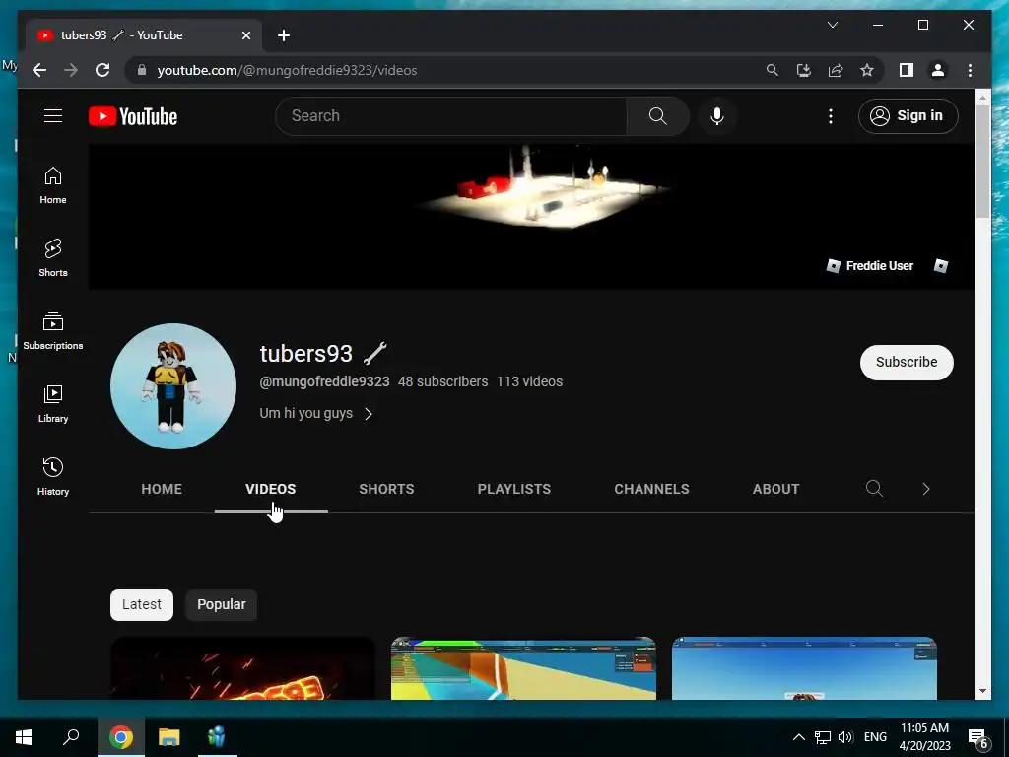Activate voice search microphone
The image size is (1009, 757).
(x=717, y=116)
